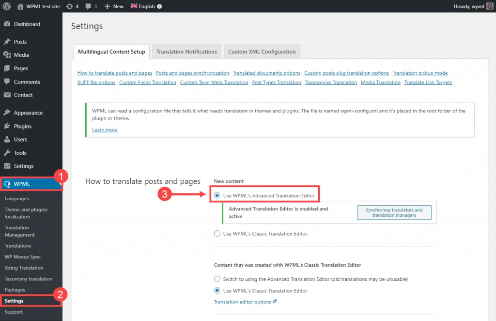Image resolution: width=496 pixels, height=321 pixels.
Task: Jump to Translated documents options link
Action: pos(267,73)
